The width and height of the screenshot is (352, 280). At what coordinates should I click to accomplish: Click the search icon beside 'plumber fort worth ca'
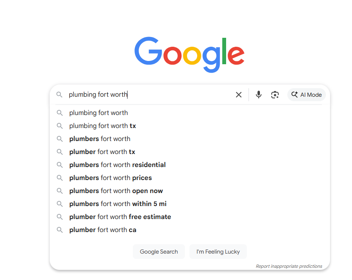point(60,230)
